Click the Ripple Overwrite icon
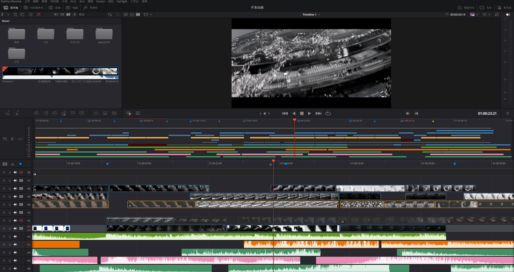The width and height of the screenshot is (514, 272). [x=55, y=113]
